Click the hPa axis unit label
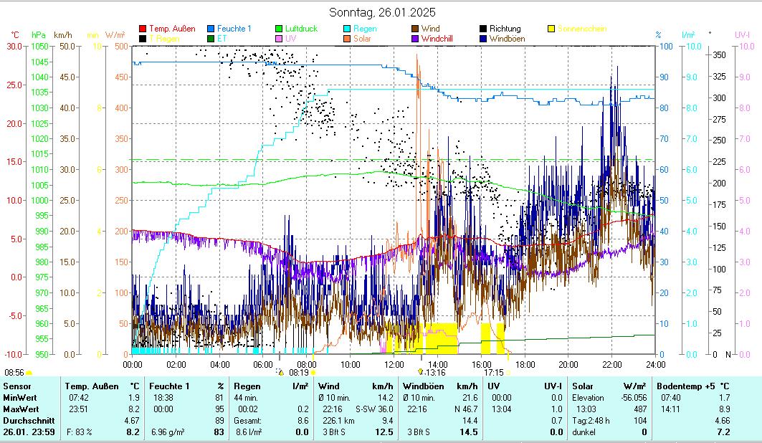Image resolution: width=762 pixels, height=443 pixels. 38,35
